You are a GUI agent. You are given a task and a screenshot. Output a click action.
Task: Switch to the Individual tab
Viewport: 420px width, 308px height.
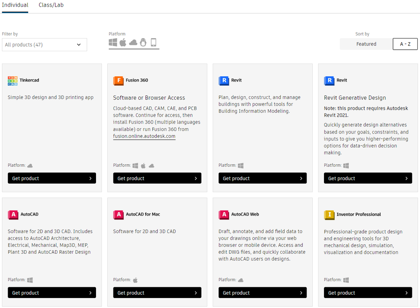(15, 5)
